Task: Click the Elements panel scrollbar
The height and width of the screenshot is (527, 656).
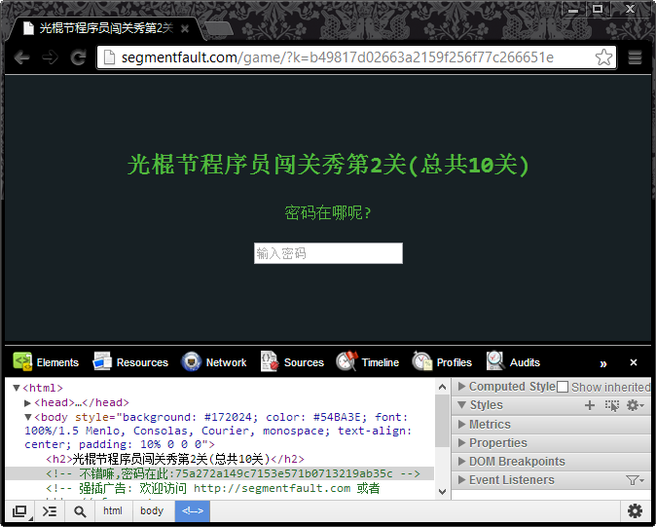Action: click(442, 419)
